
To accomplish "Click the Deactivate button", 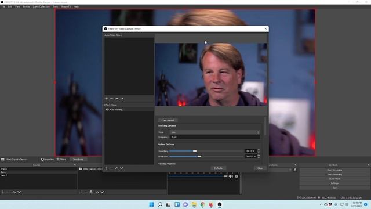I will (78, 160).
